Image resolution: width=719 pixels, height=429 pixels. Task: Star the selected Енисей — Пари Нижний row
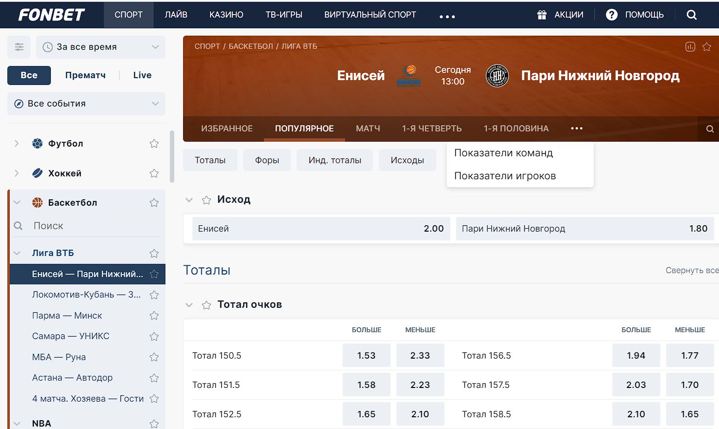[154, 274]
